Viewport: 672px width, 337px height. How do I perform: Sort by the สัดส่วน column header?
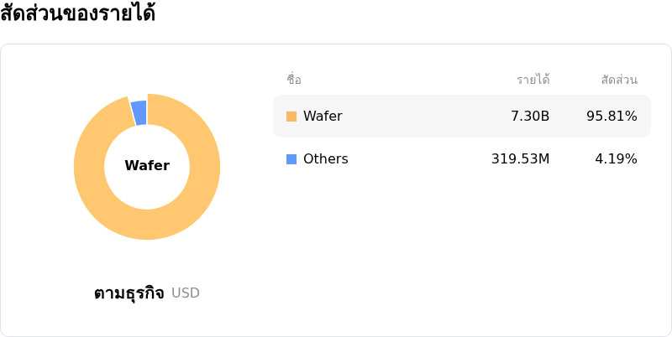(x=619, y=80)
